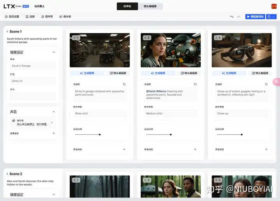Click the LTX Studio logo
Image resolution: width=280 pixels, height=201 pixels.
coord(12,6)
